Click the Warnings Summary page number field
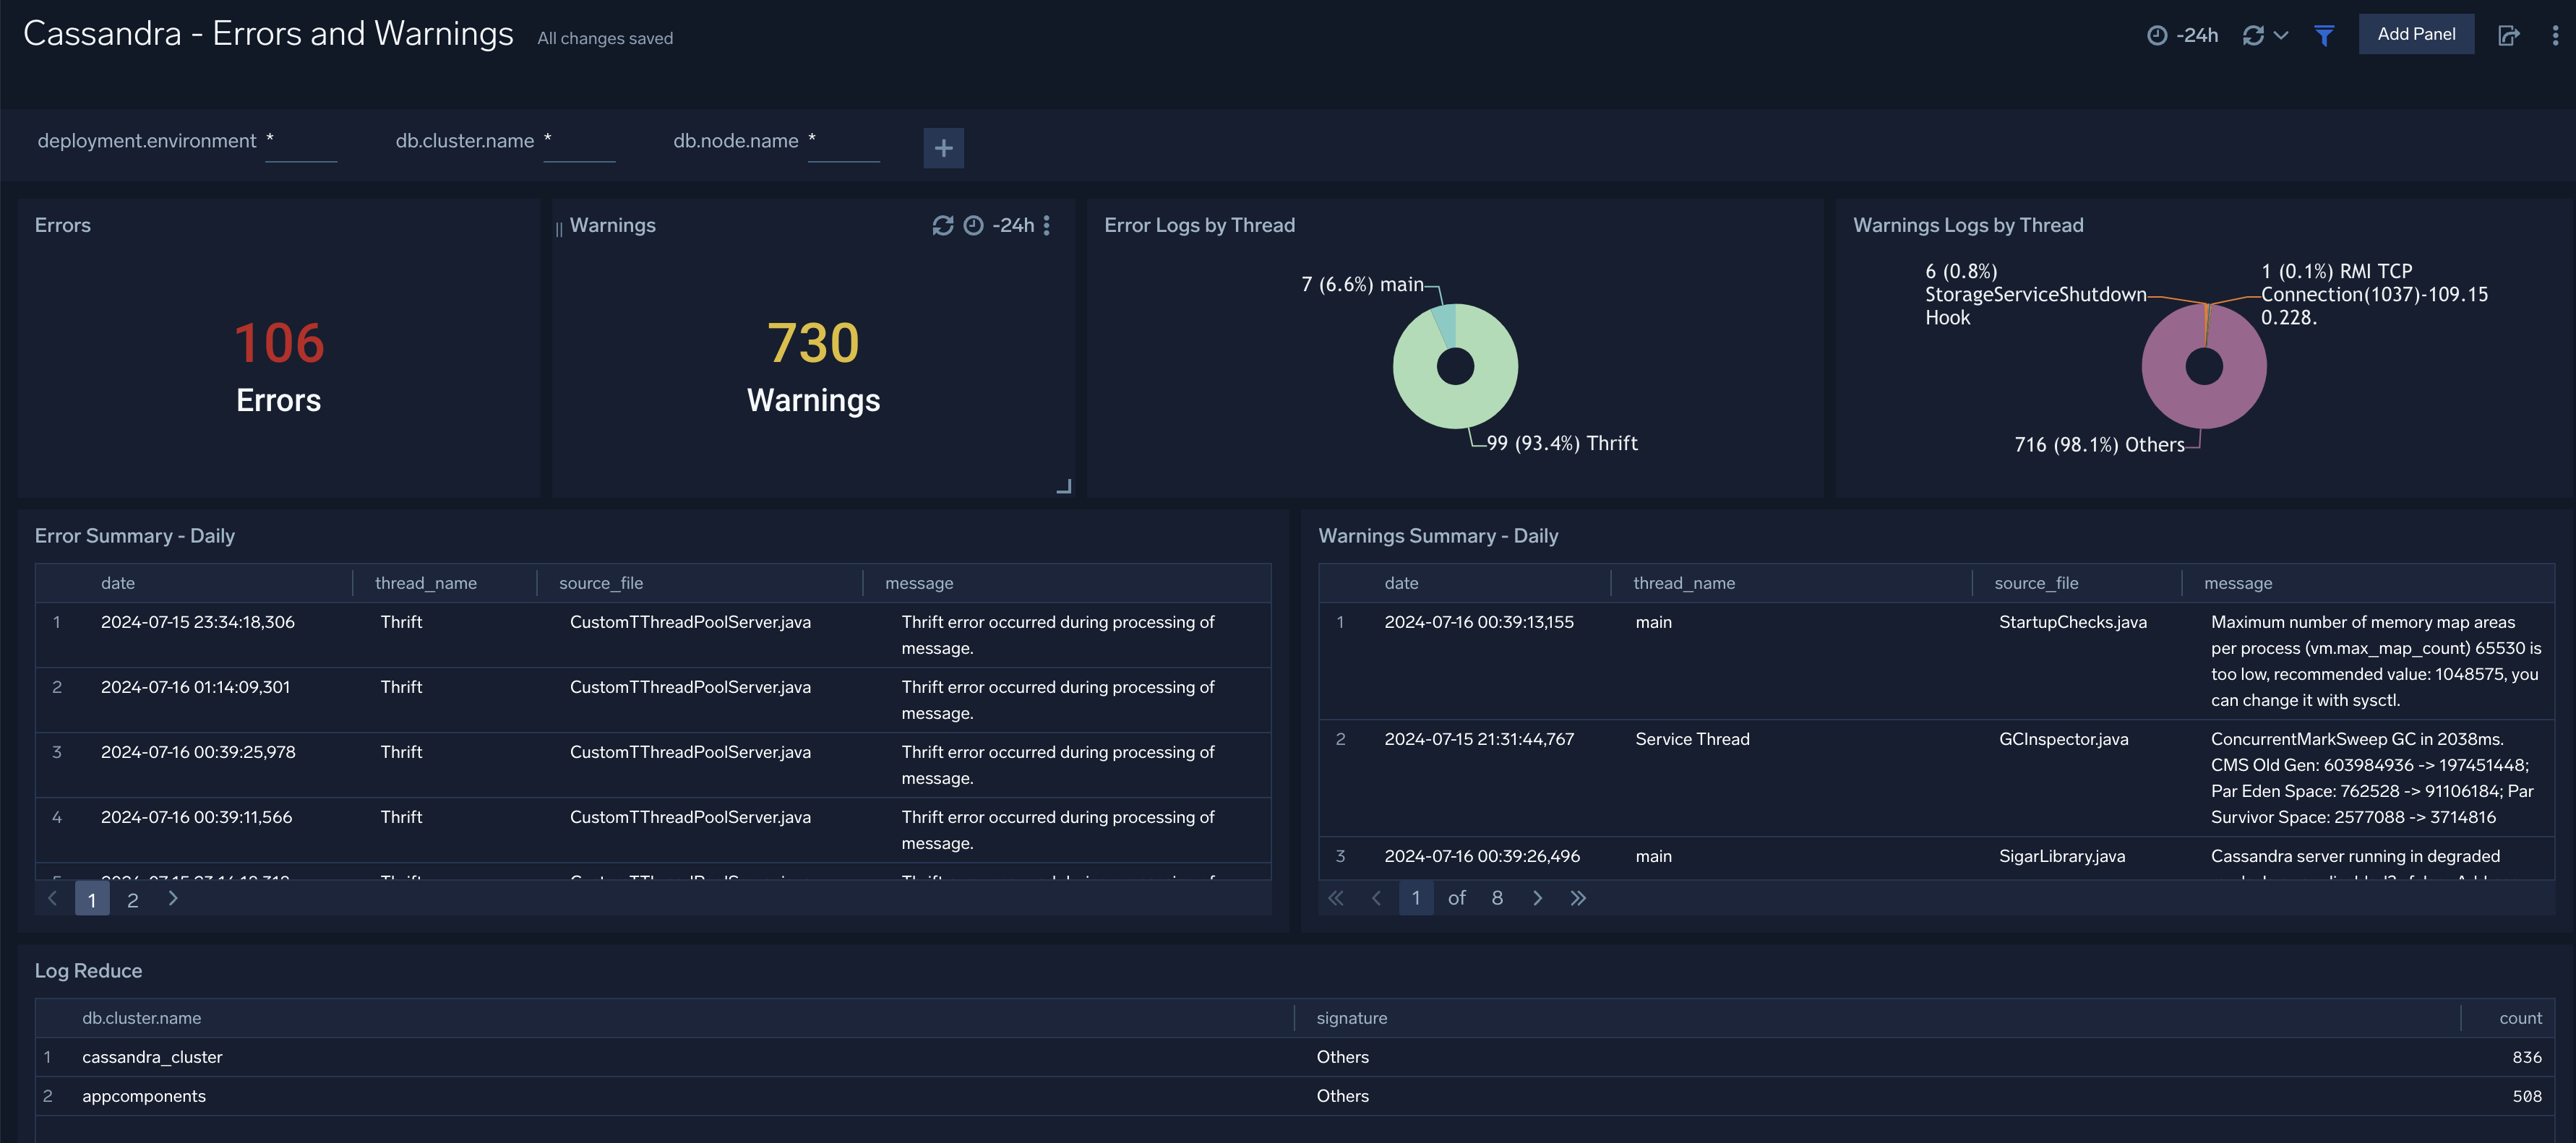 click(1415, 898)
